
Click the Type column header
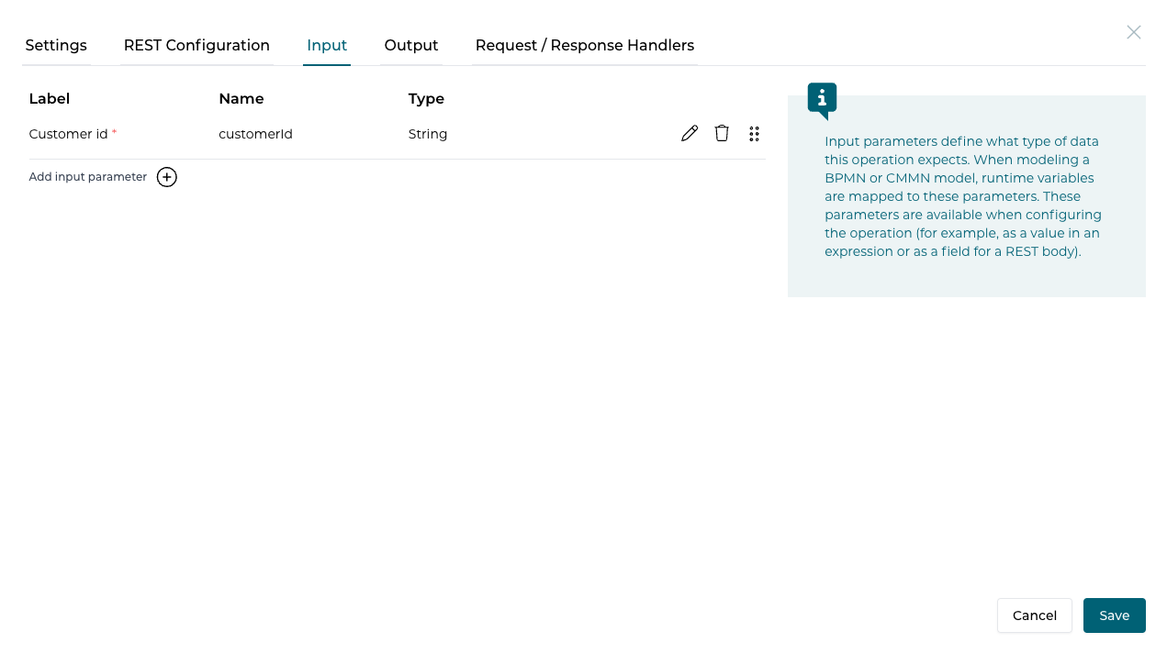[x=426, y=98]
